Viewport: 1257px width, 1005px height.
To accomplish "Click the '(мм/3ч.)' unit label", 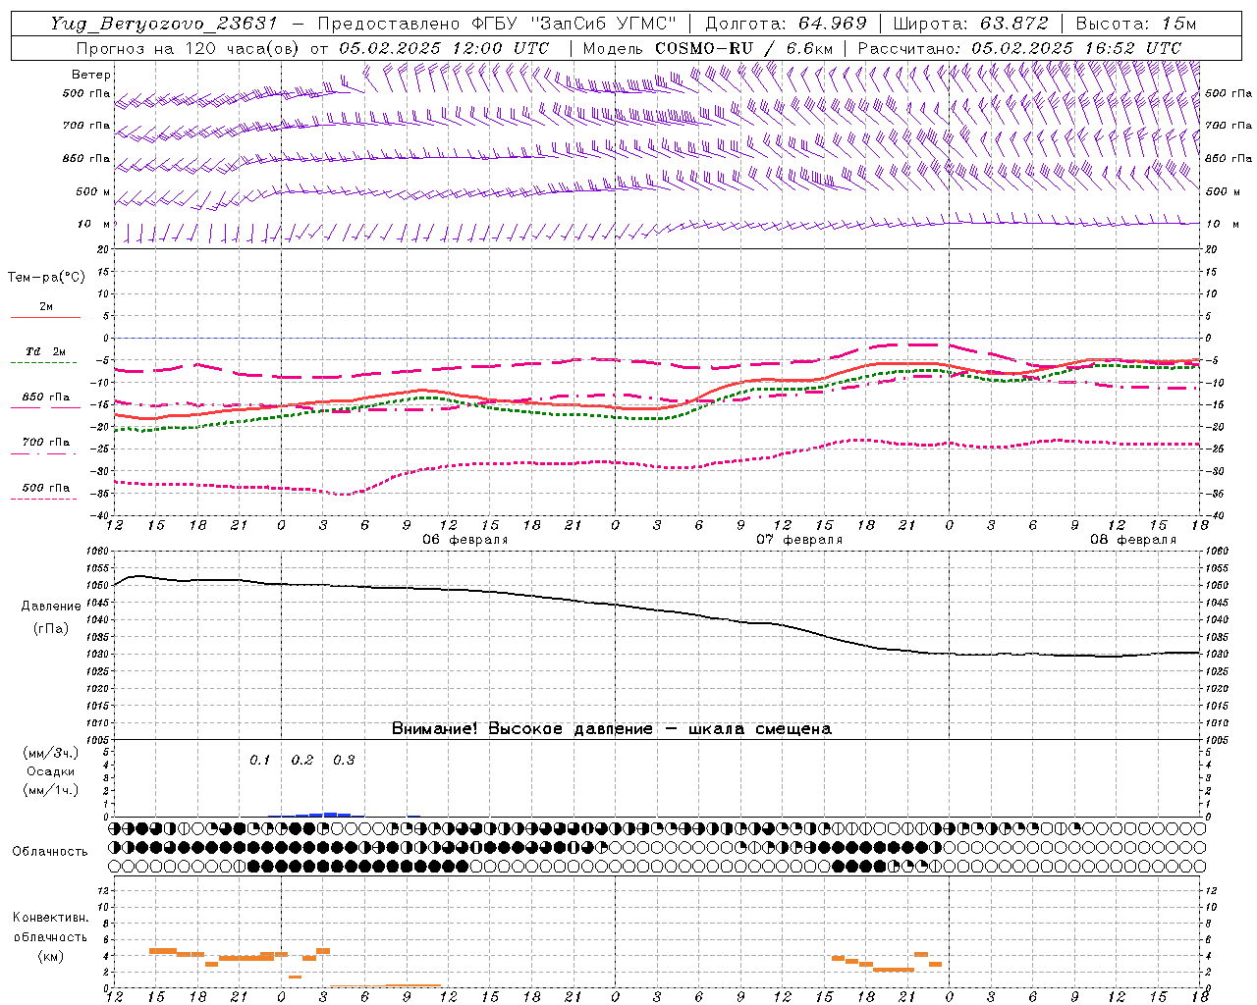I will pyautogui.click(x=51, y=753).
